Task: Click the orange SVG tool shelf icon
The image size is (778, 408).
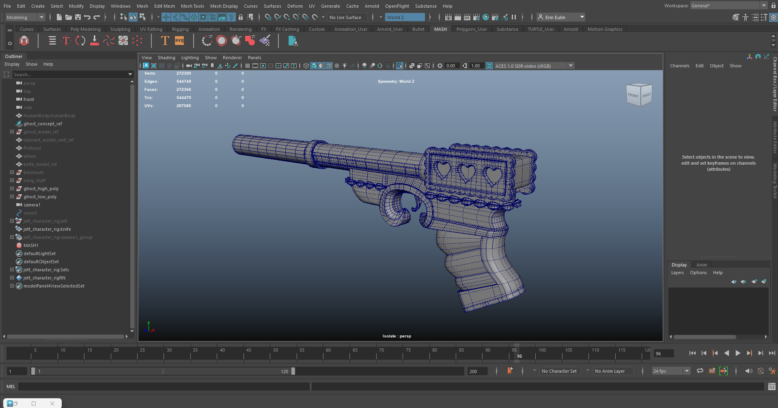Action: [179, 41]
